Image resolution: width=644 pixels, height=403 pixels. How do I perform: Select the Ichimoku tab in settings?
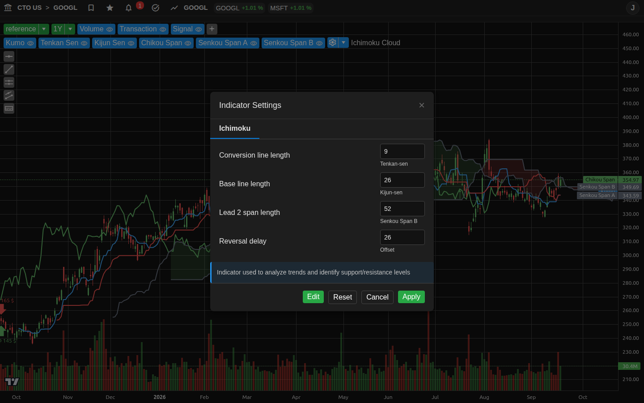point(235,129)
